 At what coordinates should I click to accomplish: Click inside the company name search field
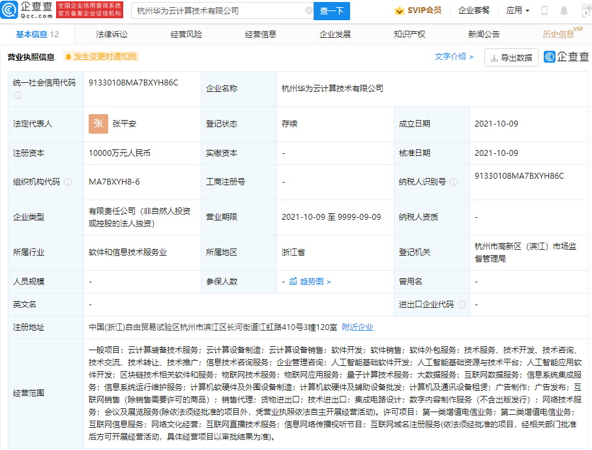coord(209,11)
